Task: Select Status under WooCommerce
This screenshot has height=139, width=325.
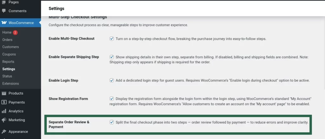Action: pos(7,76)
